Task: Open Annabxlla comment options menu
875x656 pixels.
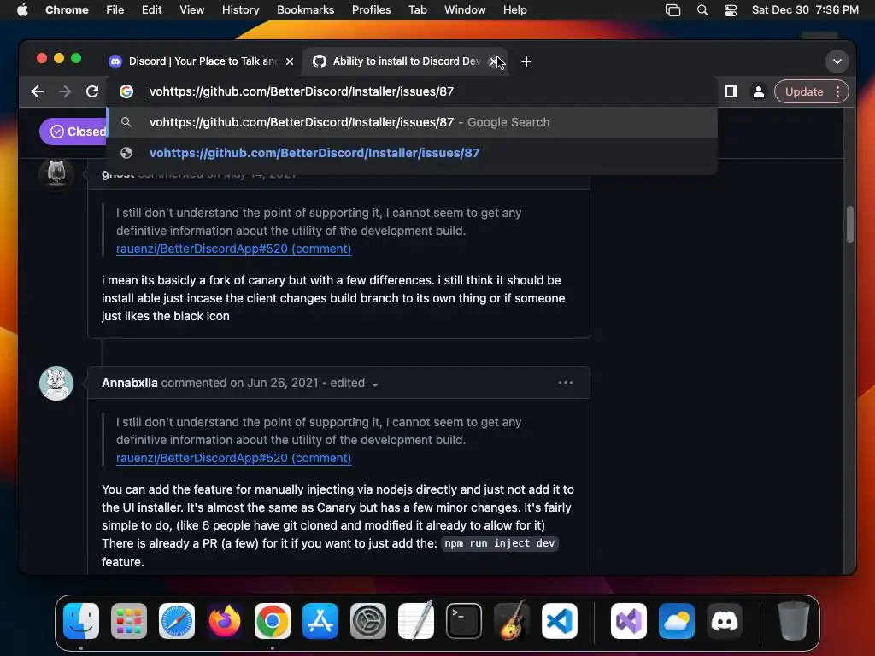Action: click(x=566, y=383)
